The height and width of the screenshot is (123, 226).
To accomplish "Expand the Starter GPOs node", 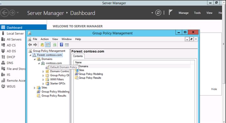I will [x=43, y=84].
